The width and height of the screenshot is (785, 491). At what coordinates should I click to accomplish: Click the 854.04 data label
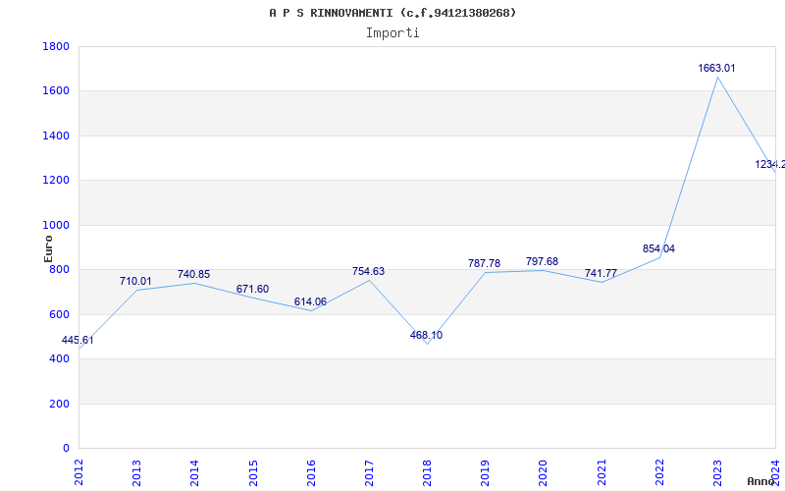(x=658, y=249)
